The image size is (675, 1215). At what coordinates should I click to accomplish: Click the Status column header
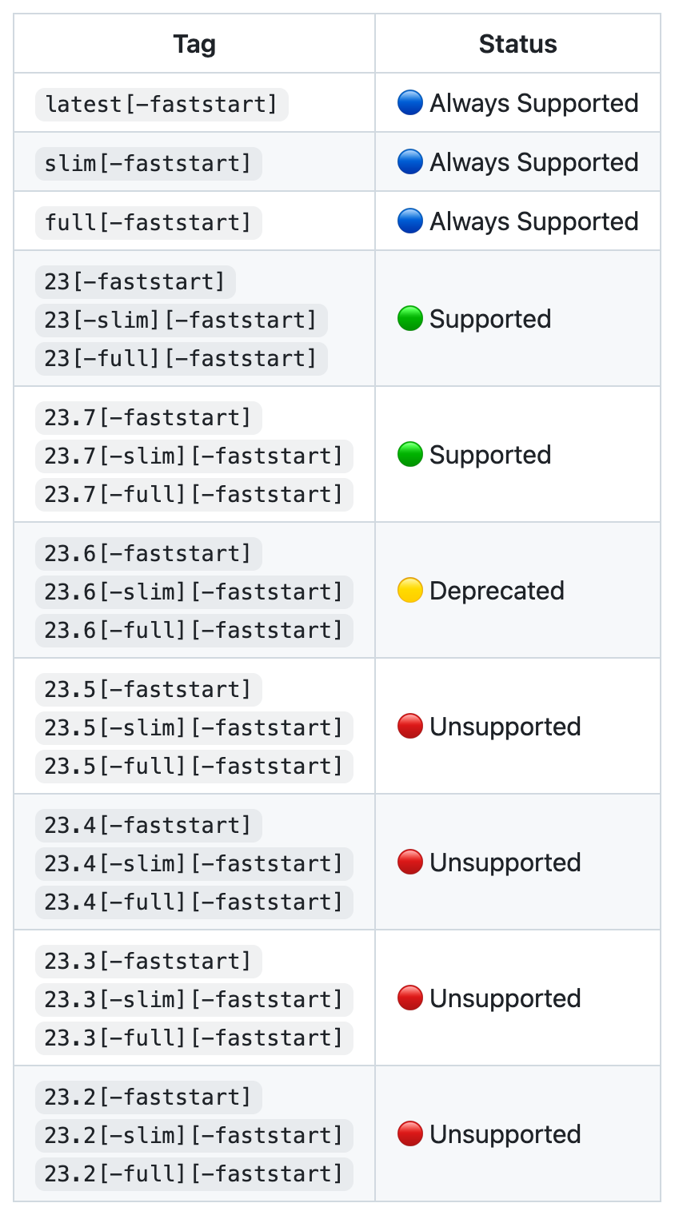(x=518, y=44)
